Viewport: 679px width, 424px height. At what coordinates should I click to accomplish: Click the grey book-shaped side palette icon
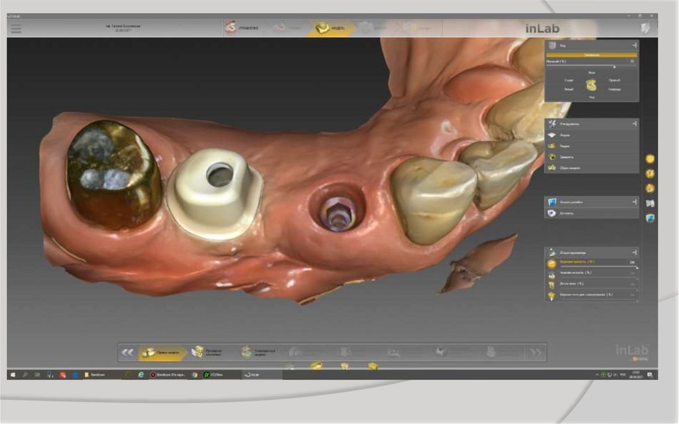[650, 203]
